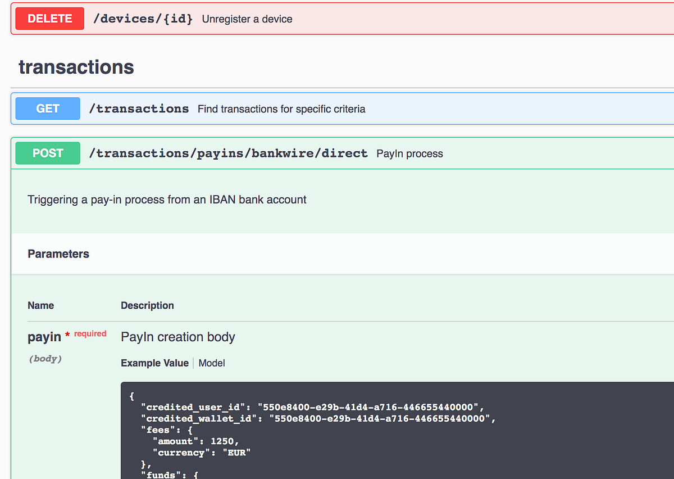
Task: Click 'Find transactions for specific criteria' description
Action: pos(281,109)
